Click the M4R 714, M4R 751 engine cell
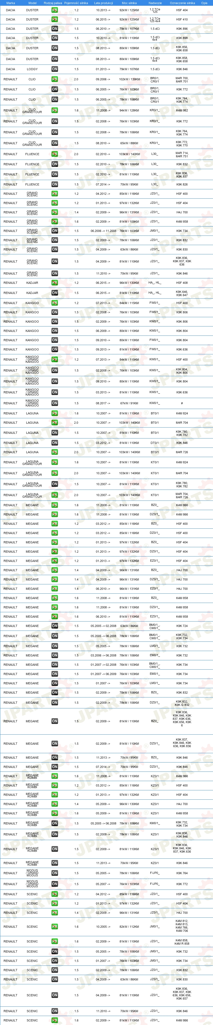This screenshot has height=1025, width=213. (182, 154)
